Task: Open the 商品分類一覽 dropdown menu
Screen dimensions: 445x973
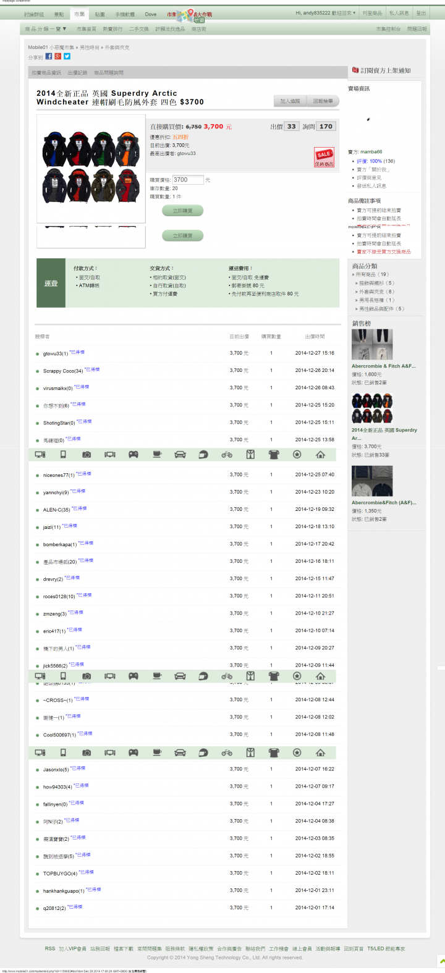Action: click(x=45, y=29)
